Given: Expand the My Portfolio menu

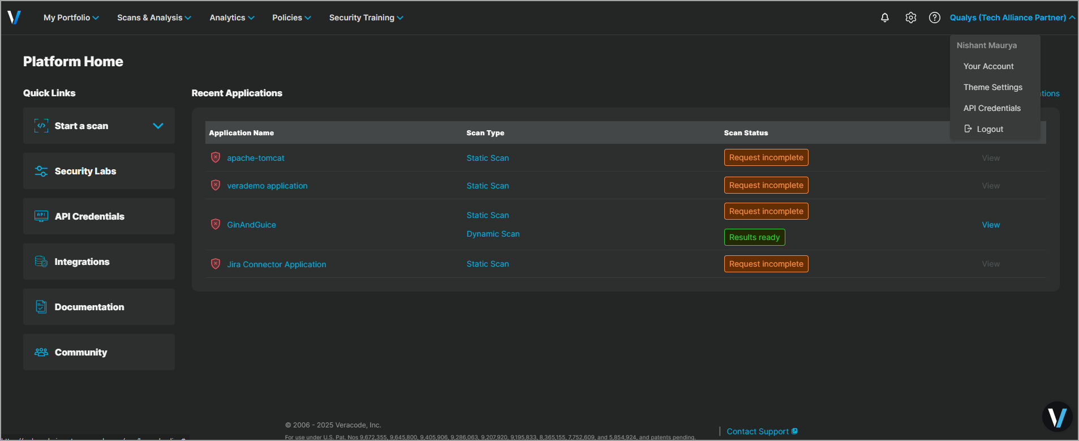Looking at the screenshot, I should click(x=71, y=18).
